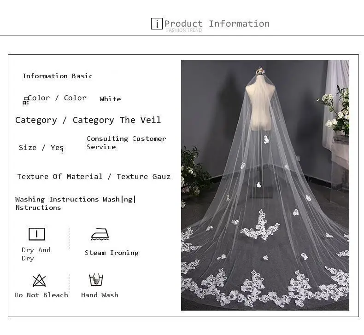This screenshot has height=335, width=364.
Task: Click the Hand Wash label
Action: pos(100,295)
